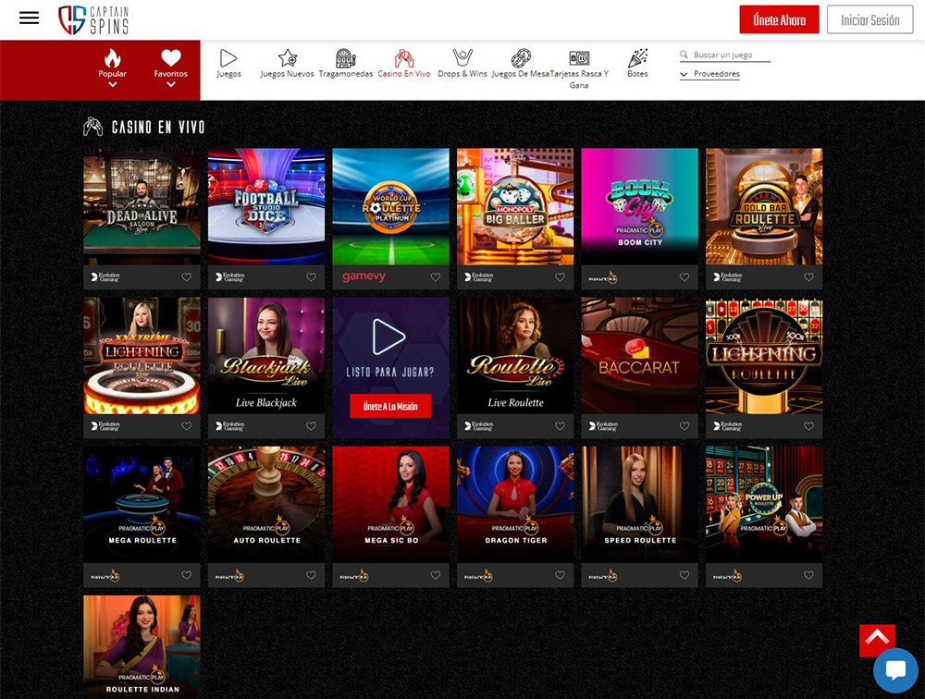Favorite the Baccarat game
This screenshot has width=925, height=699.
pyautogui.click(x=684, y=426)
